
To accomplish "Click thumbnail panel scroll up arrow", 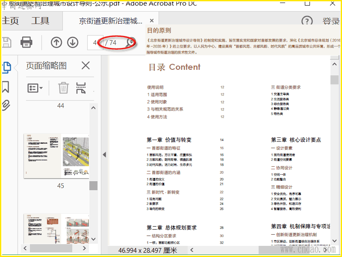I will 93,108.
